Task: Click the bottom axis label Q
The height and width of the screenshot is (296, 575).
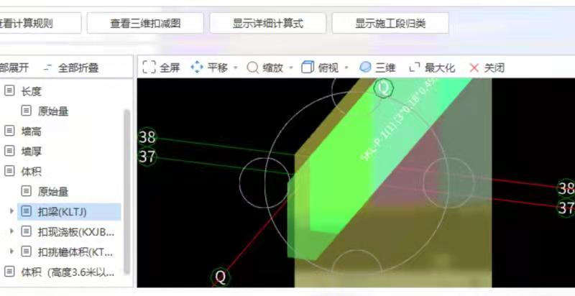Action: tap(221, 277)
